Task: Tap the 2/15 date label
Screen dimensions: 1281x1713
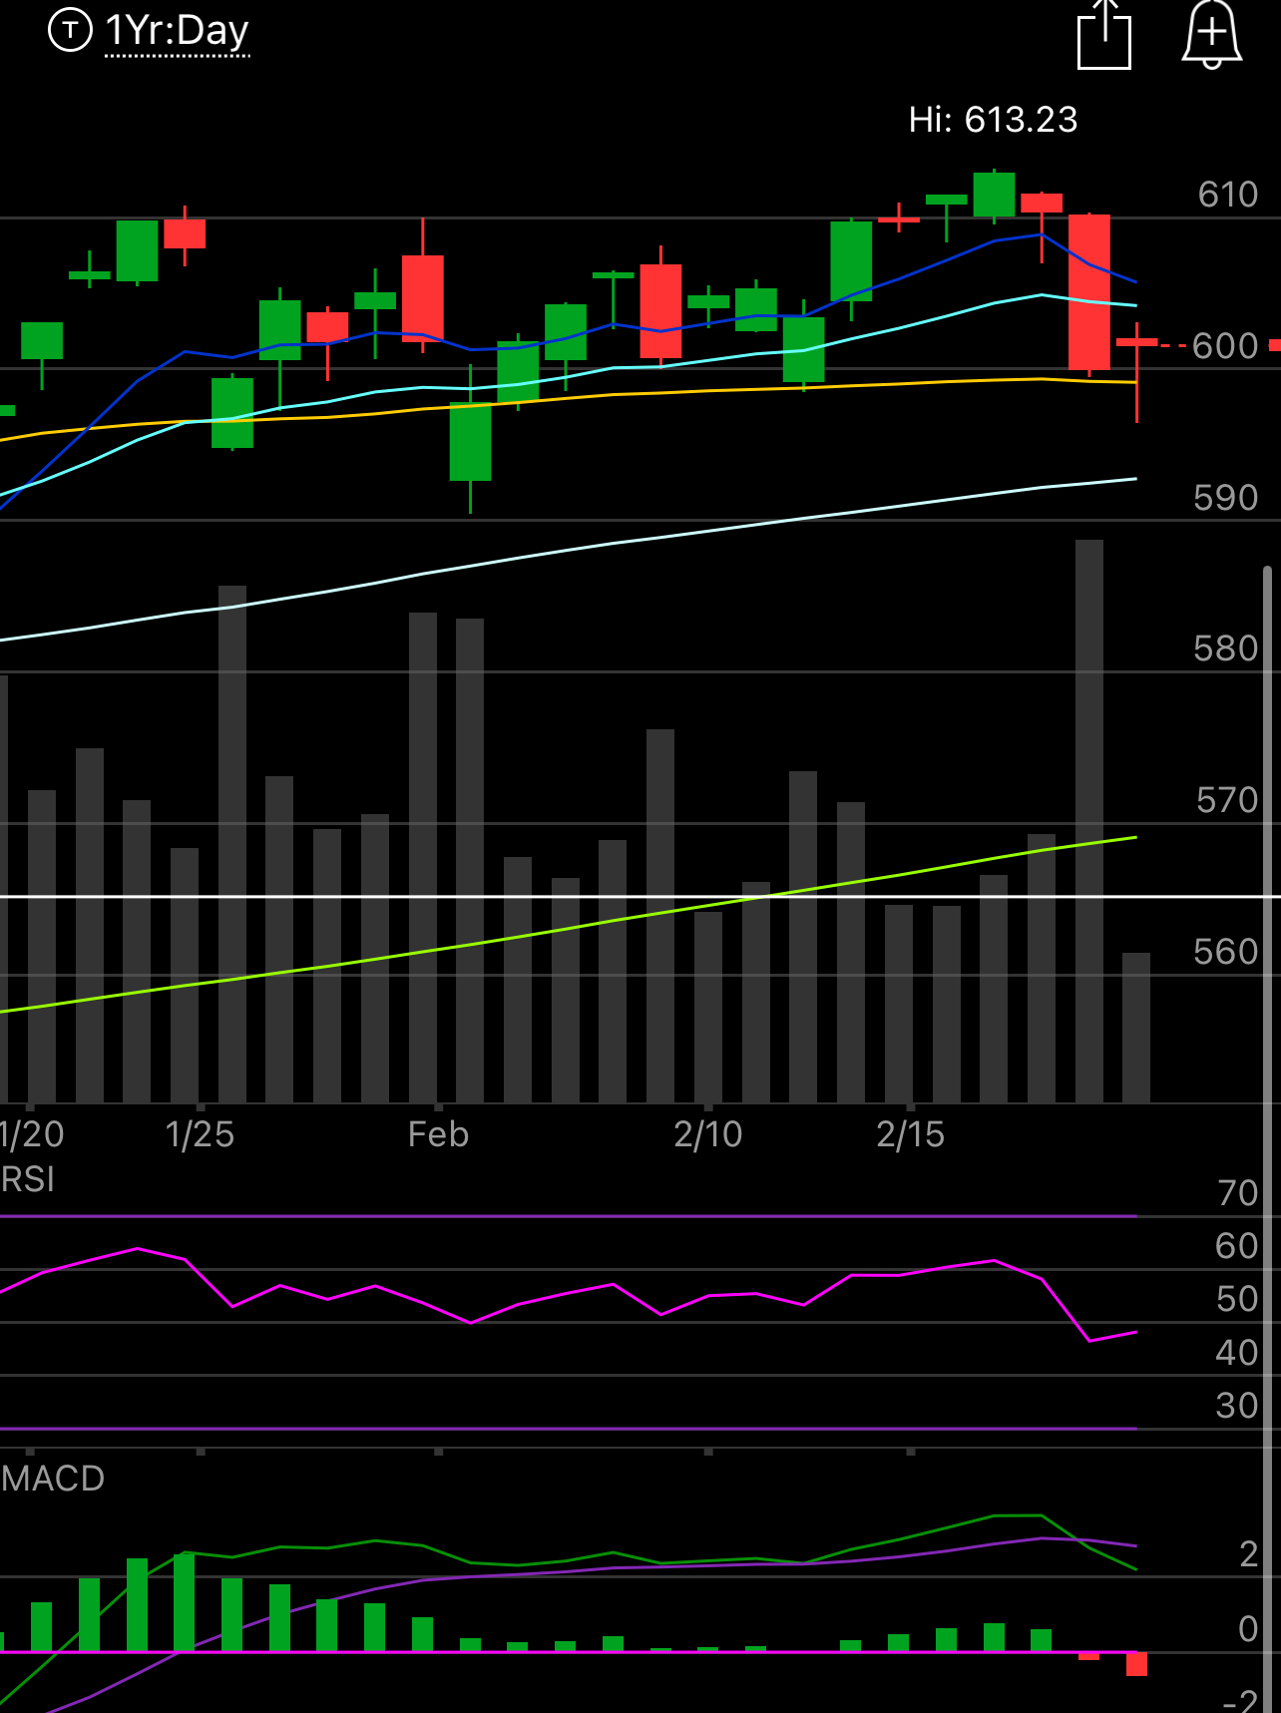Action: [911, 1134]
